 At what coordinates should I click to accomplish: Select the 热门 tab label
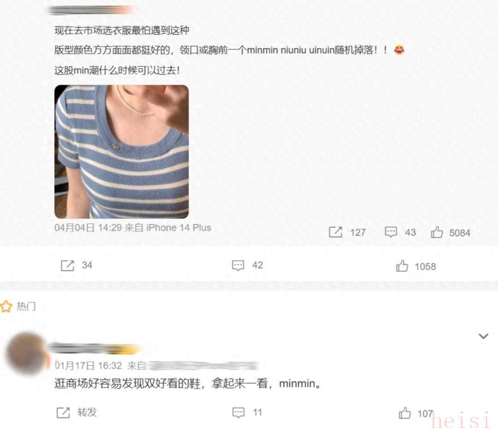coord(26,306)
